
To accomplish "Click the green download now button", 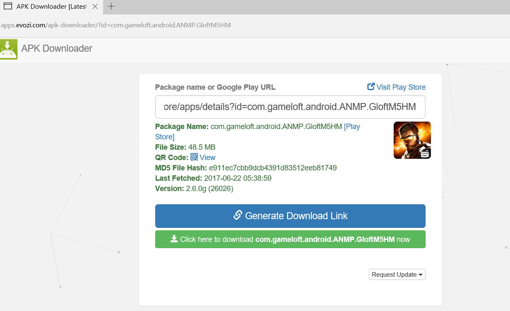I will point(290,239).
